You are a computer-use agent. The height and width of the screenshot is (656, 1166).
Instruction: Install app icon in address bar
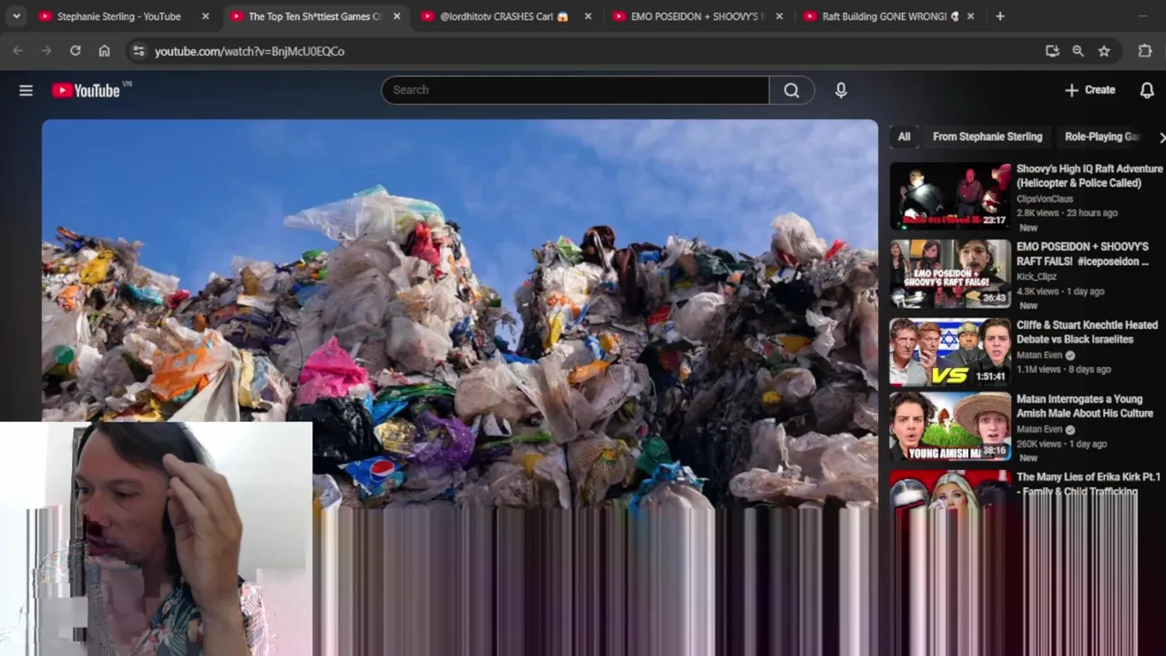[1052, 51]
